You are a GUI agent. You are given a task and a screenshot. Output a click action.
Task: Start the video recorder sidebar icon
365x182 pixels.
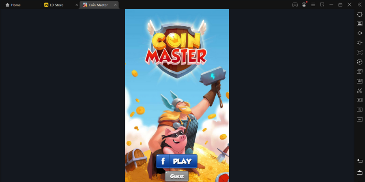pyautogui.click(x=359, y=100)
